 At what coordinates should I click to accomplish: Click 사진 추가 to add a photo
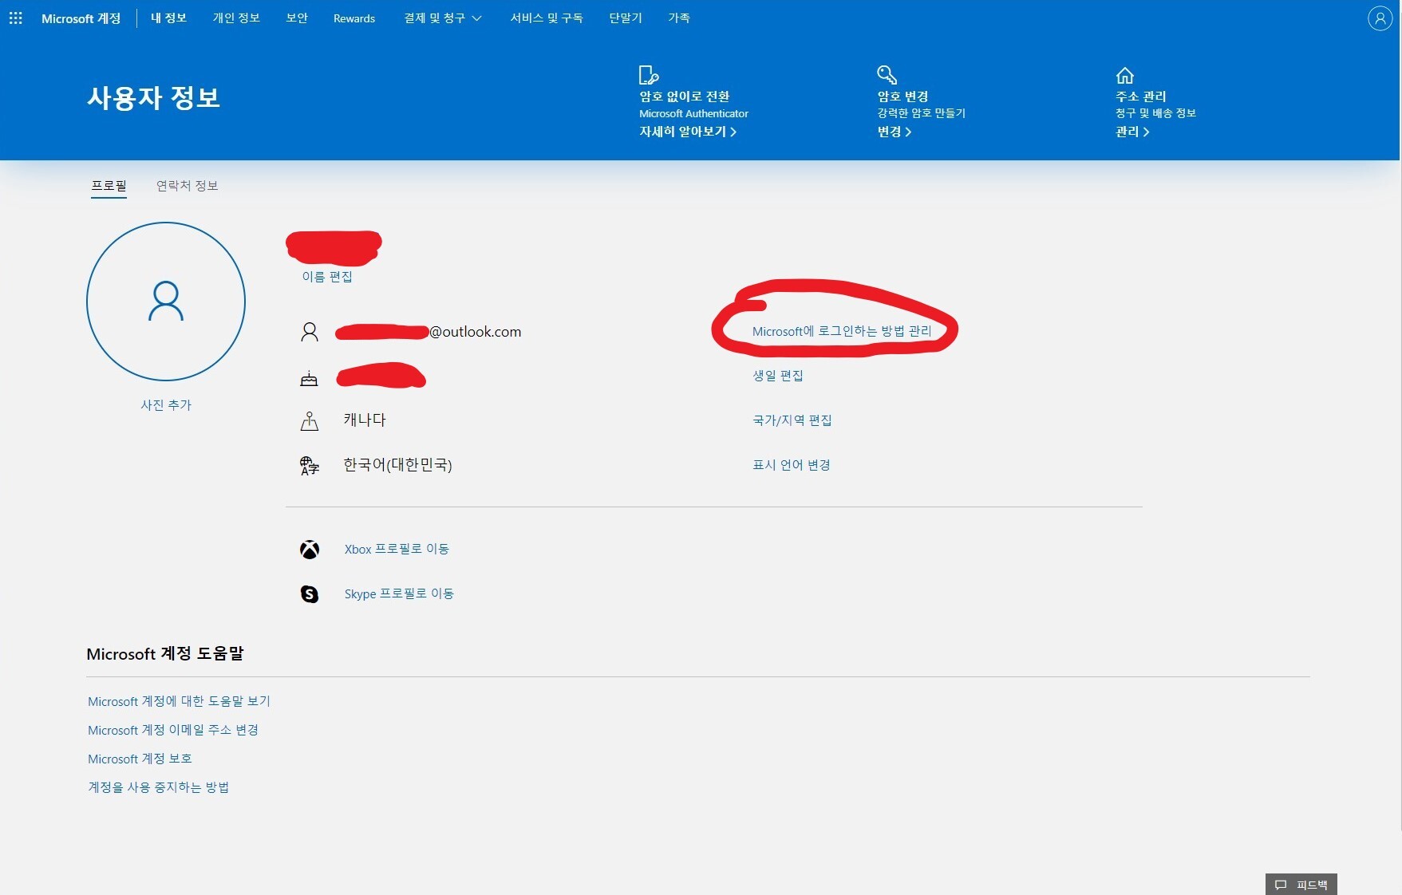(x=166, y=405)
